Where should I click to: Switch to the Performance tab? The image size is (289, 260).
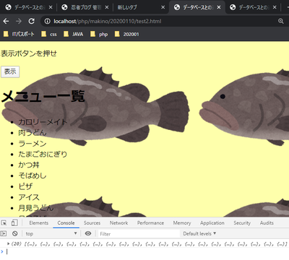150,223
